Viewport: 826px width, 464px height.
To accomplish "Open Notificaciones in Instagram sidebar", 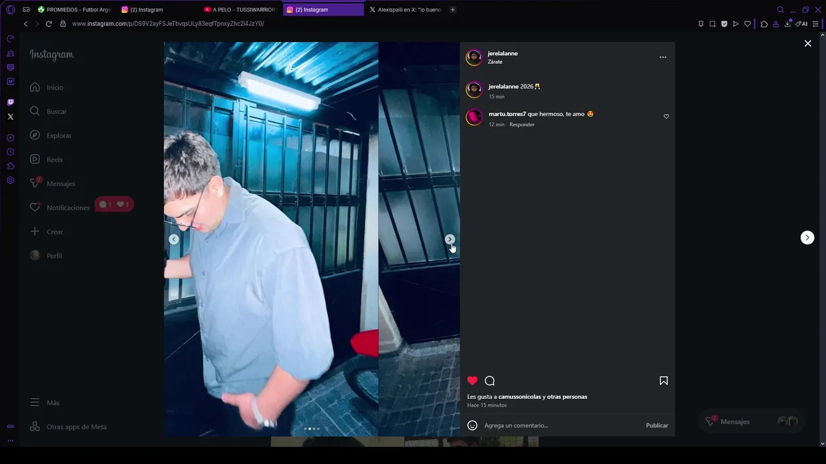I will [x=59, y=208].
